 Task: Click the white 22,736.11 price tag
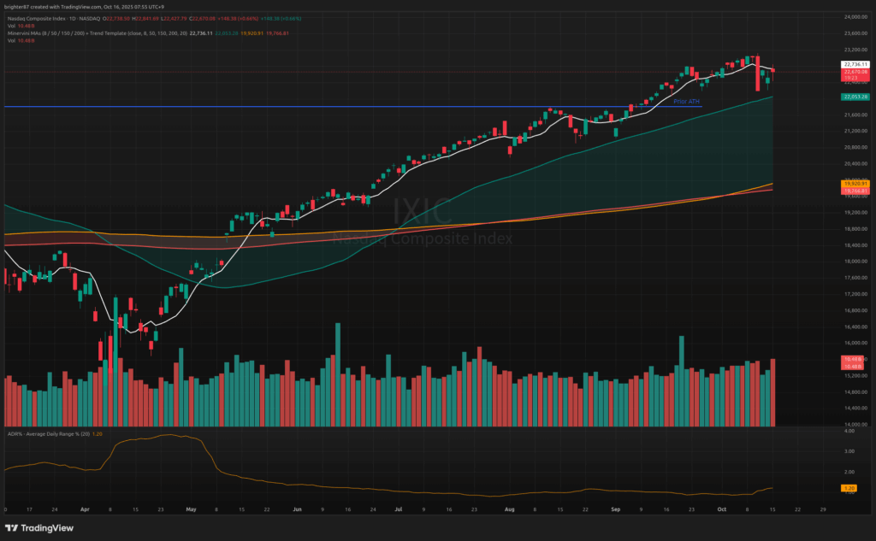pyautogui.click(x=855, y=64)
